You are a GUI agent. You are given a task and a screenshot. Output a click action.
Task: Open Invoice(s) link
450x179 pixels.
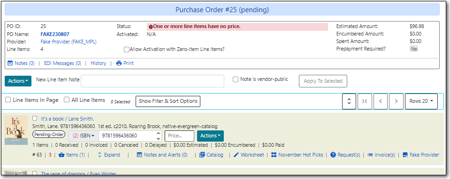pos(385,155)
